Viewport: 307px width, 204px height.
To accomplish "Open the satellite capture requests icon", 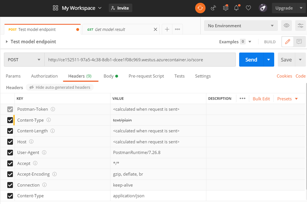I will (214, 8).
